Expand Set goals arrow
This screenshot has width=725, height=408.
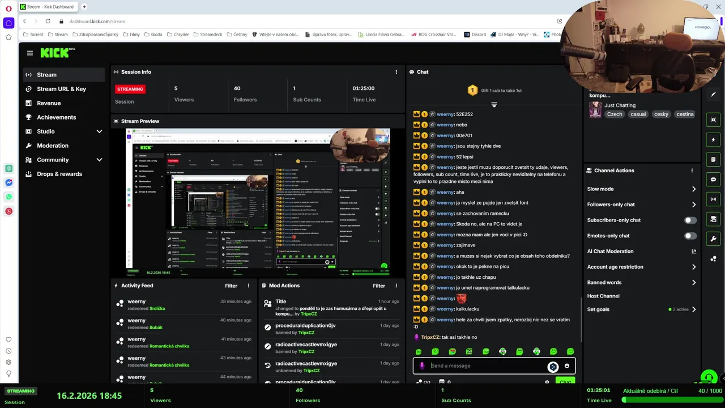[694, 309]
